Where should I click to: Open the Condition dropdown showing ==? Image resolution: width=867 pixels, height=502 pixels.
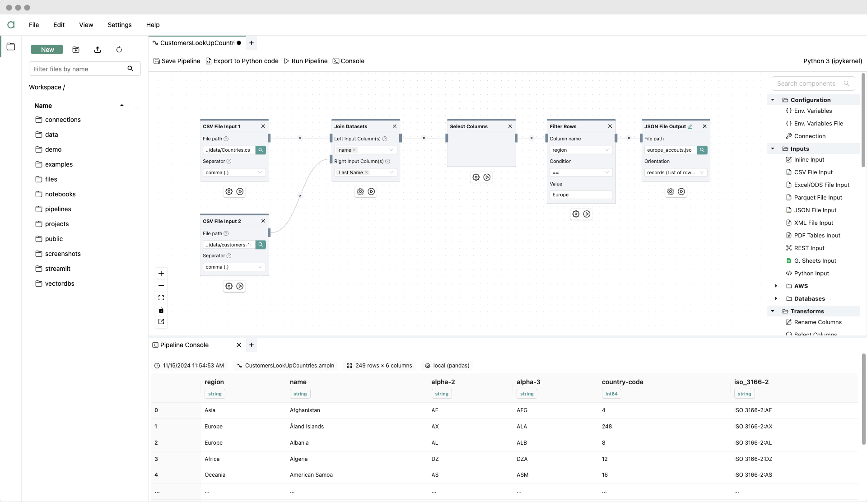click(581, 172)
